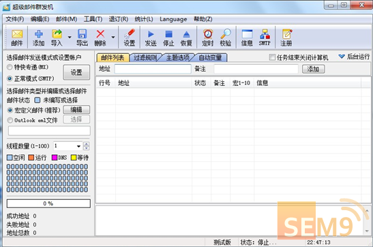
Task: Click the 运行 orange color swatch
Action: click(x=31, y=158)
